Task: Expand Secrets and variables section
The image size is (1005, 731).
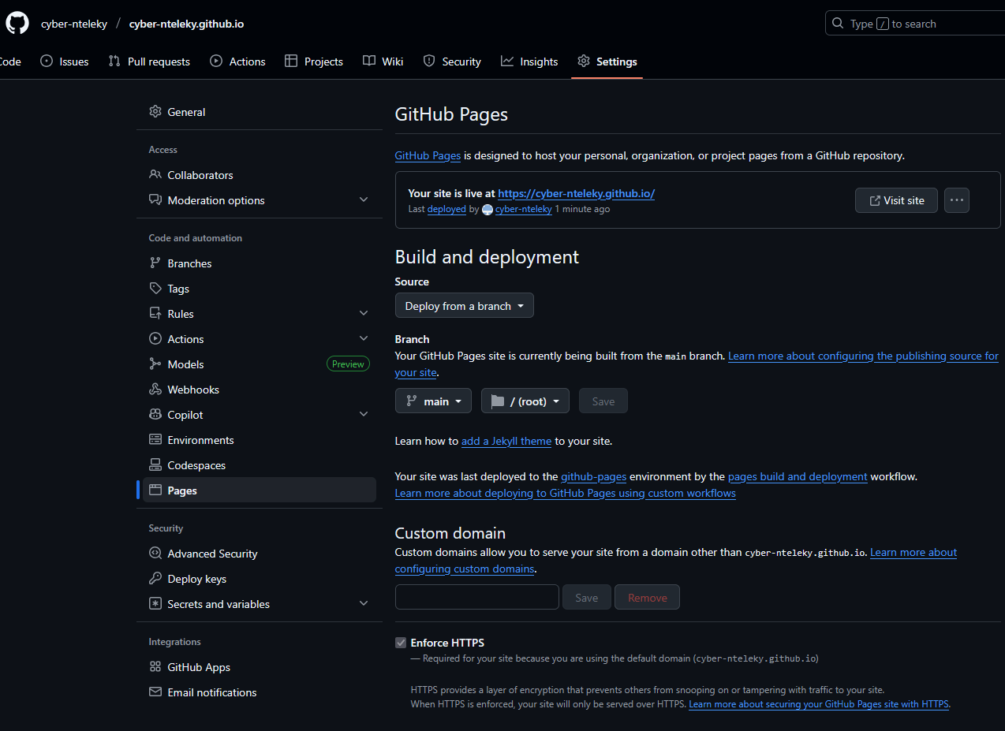Action: (x=364, y=604)
